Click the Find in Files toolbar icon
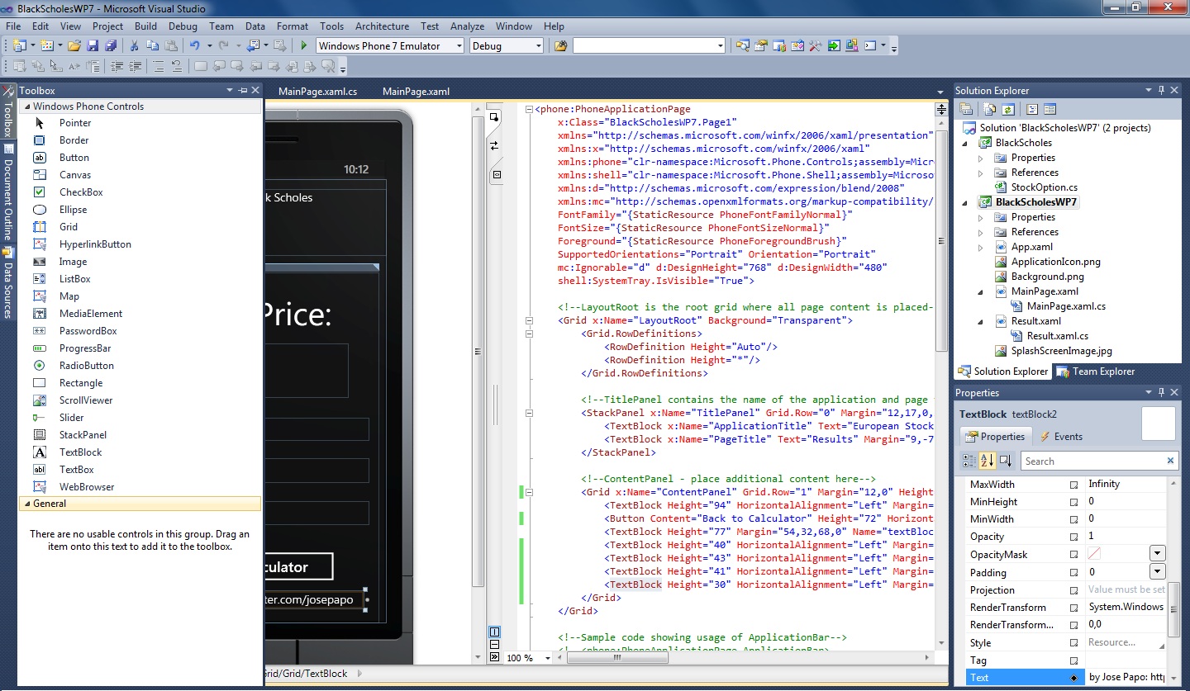The image size is (1190, 691). pyautogui.click(x=561, y=46)
